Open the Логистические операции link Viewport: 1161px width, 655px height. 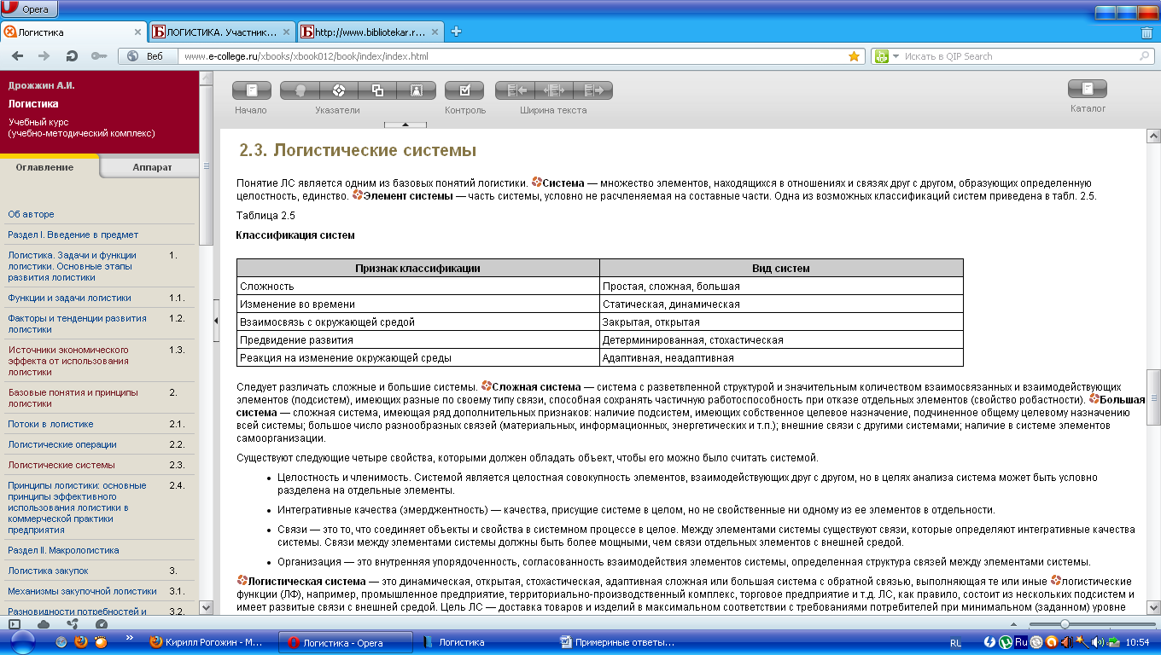(x=62, y=444)
